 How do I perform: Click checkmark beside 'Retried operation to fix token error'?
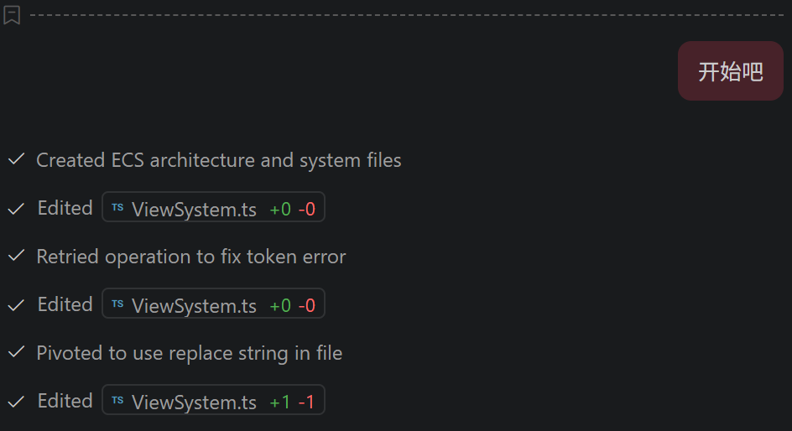(x=16, y=256)
